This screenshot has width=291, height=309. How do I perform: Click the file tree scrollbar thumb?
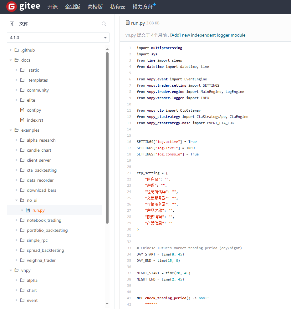[x=107, y=138]
